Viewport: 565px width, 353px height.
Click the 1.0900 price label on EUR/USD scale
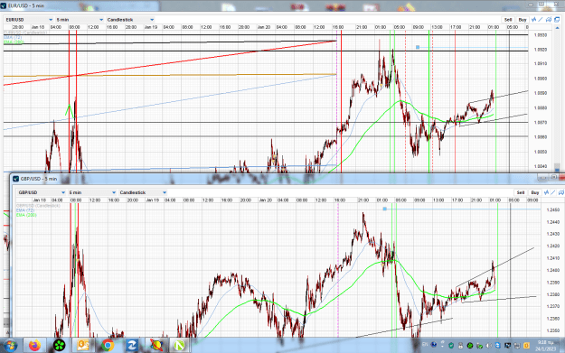[x=541, y=79]
